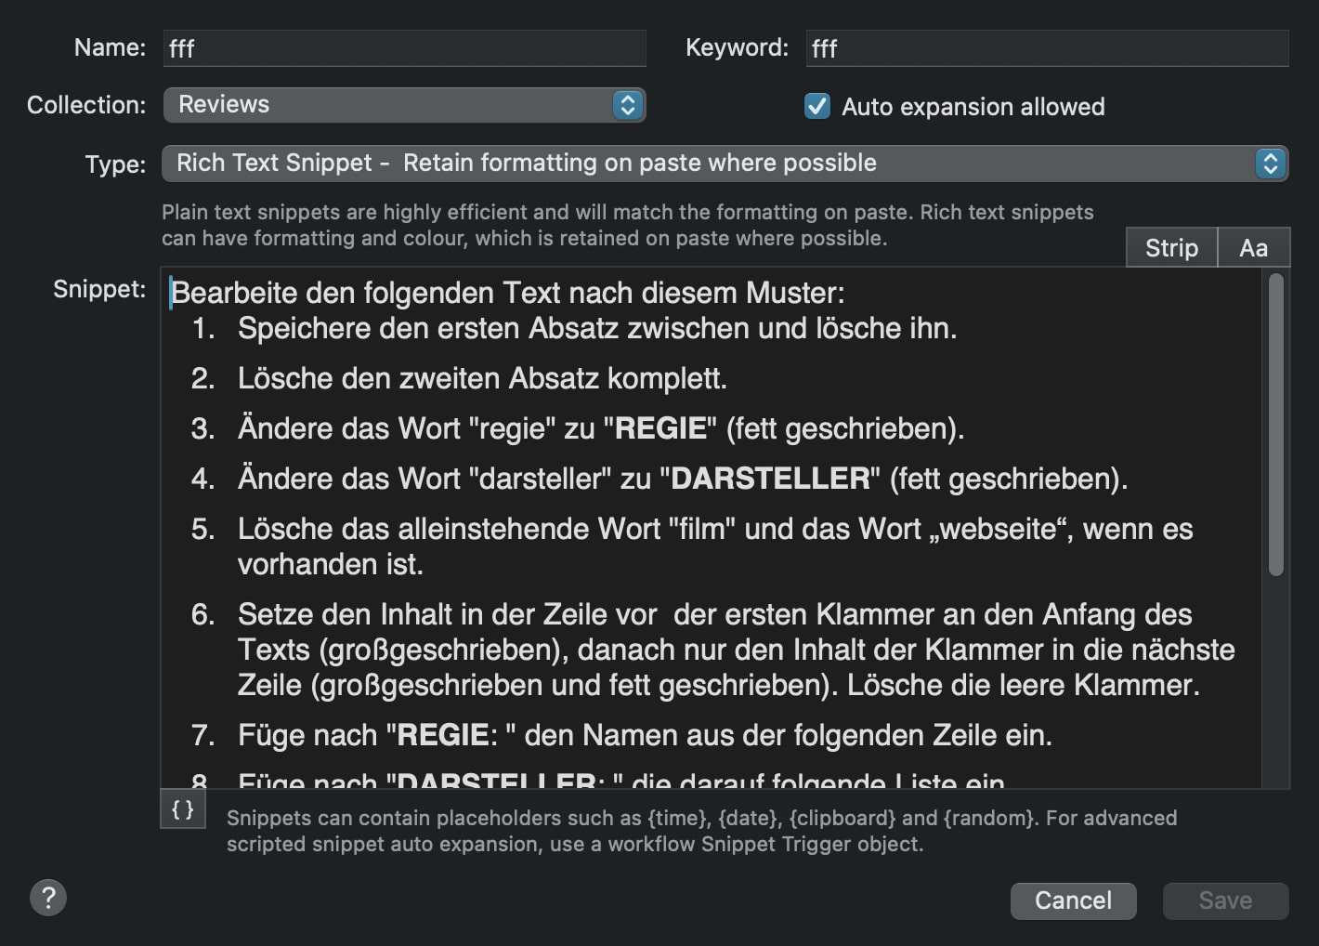Click the Aa text formatting button
Image resolution: width=1319 pixels, height=946 pixels.
point(1253,248)
